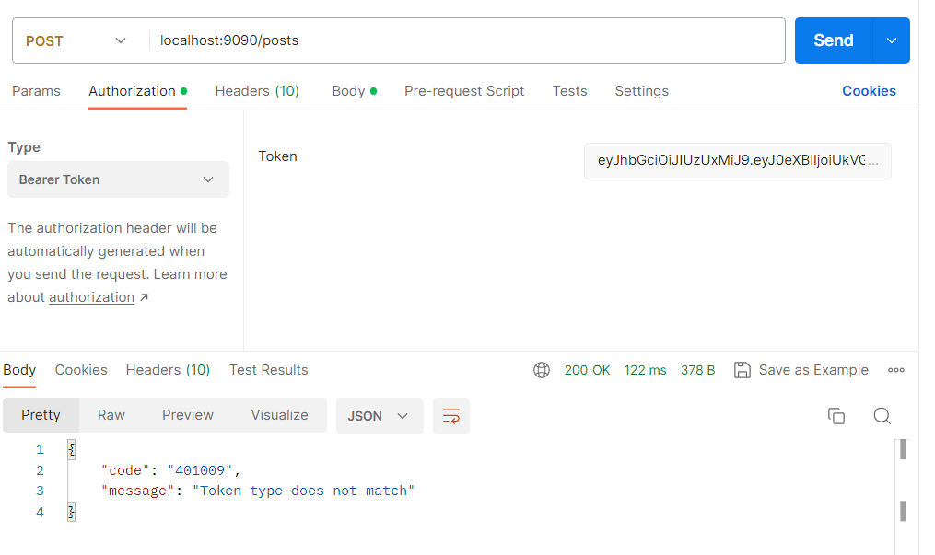
Task: Copy response body with the copy icon
Action: pyautogui.click(x=836, y=416)
